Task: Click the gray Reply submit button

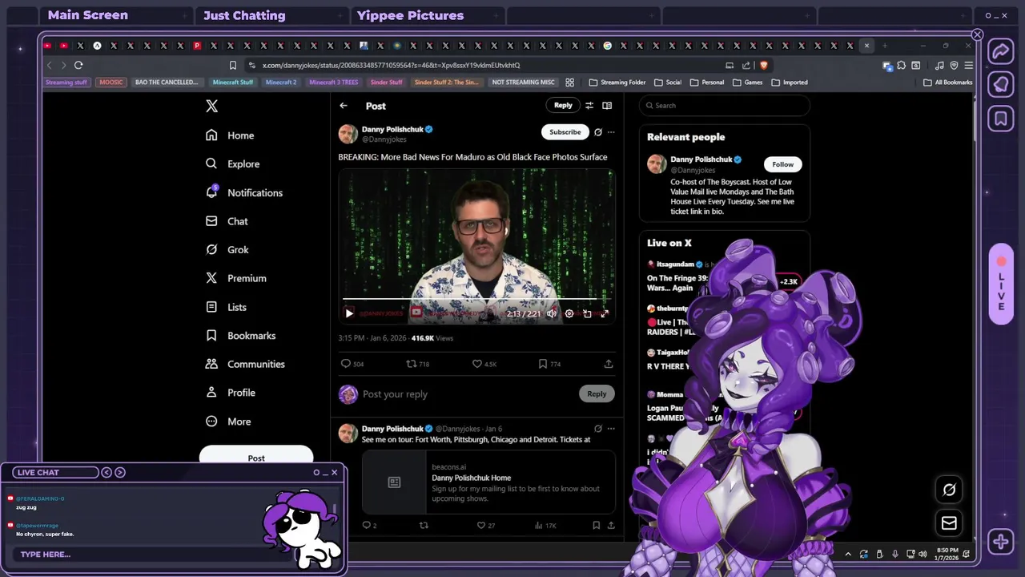Action: click(597, 393)
